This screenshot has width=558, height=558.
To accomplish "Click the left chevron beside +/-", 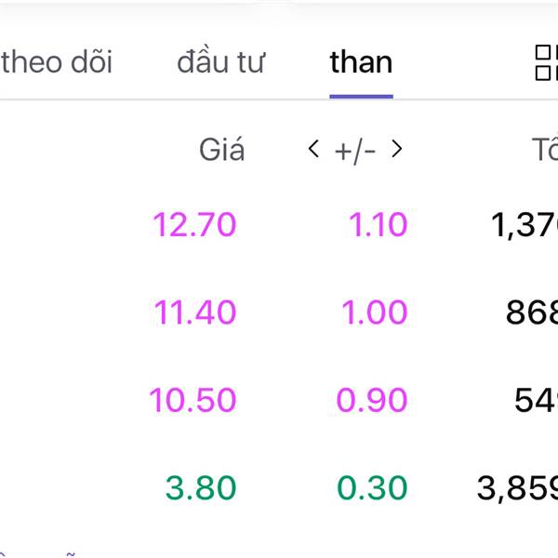I will [x=313, y=149].
